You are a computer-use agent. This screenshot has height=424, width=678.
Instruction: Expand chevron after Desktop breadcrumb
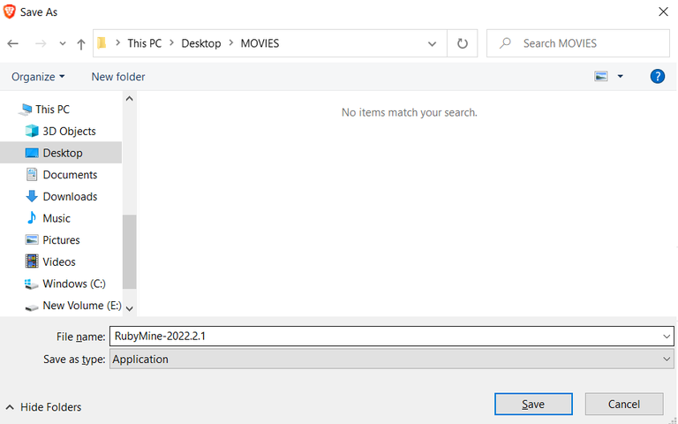[231, 43]
